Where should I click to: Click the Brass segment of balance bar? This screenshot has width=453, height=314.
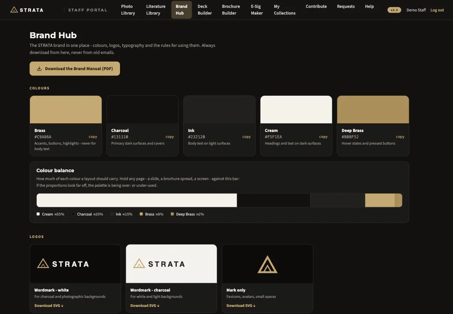click(380, 200)
